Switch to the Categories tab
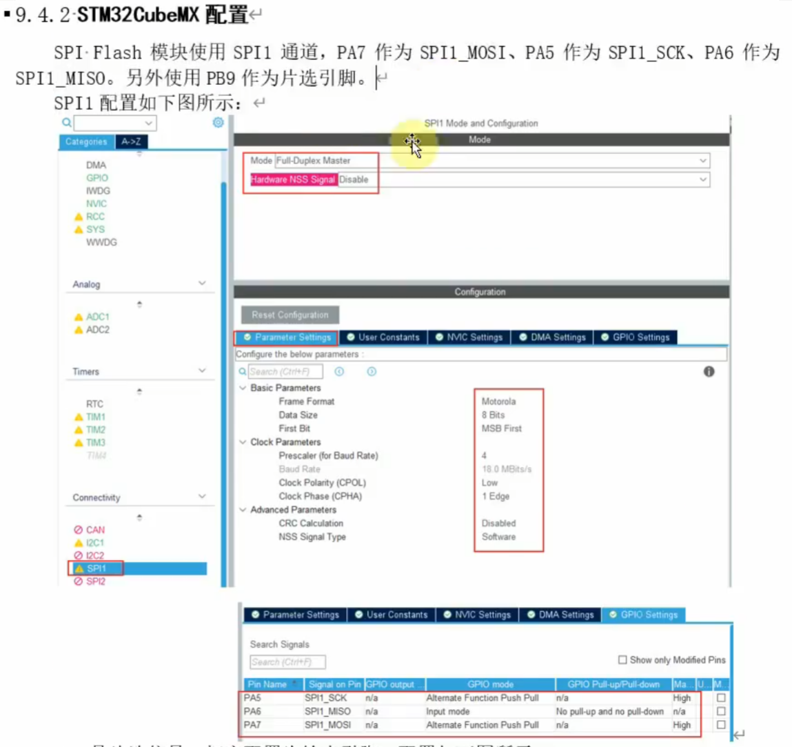Screen dimensions: 792x747 (x=87, y=142)
